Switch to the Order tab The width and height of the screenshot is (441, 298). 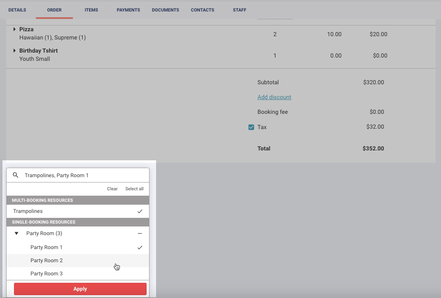pos(54,10)
